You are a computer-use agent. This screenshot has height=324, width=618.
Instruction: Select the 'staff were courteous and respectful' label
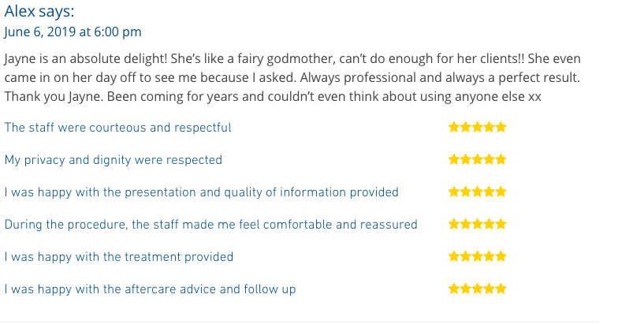118,128
